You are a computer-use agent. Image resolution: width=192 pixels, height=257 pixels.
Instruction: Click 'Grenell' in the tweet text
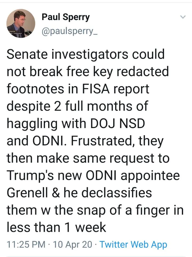click(x=27, y=192)
